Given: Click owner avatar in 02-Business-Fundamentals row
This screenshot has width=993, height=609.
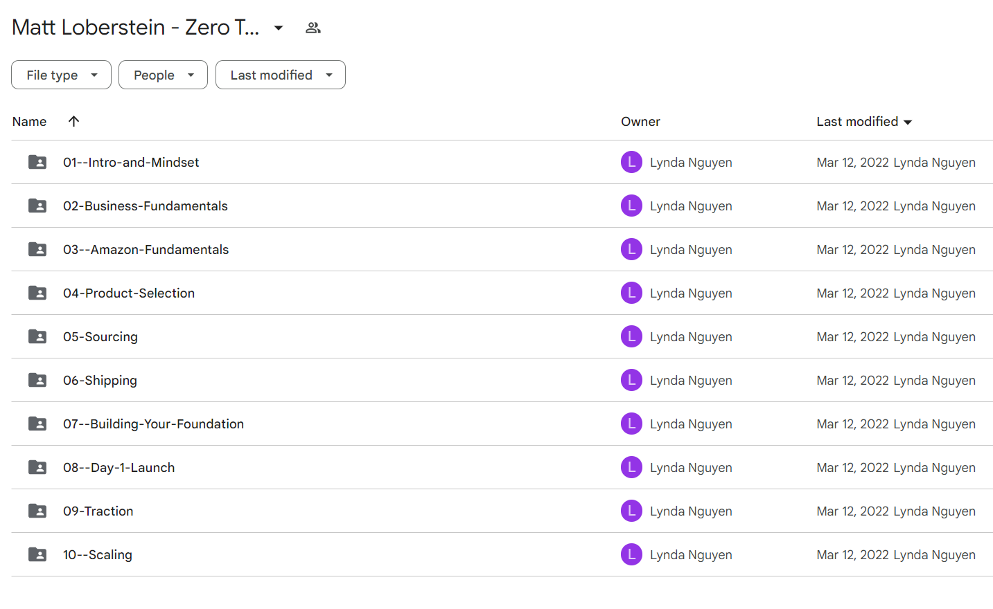Looking at the screenshot, I should [x=631, y=206].
